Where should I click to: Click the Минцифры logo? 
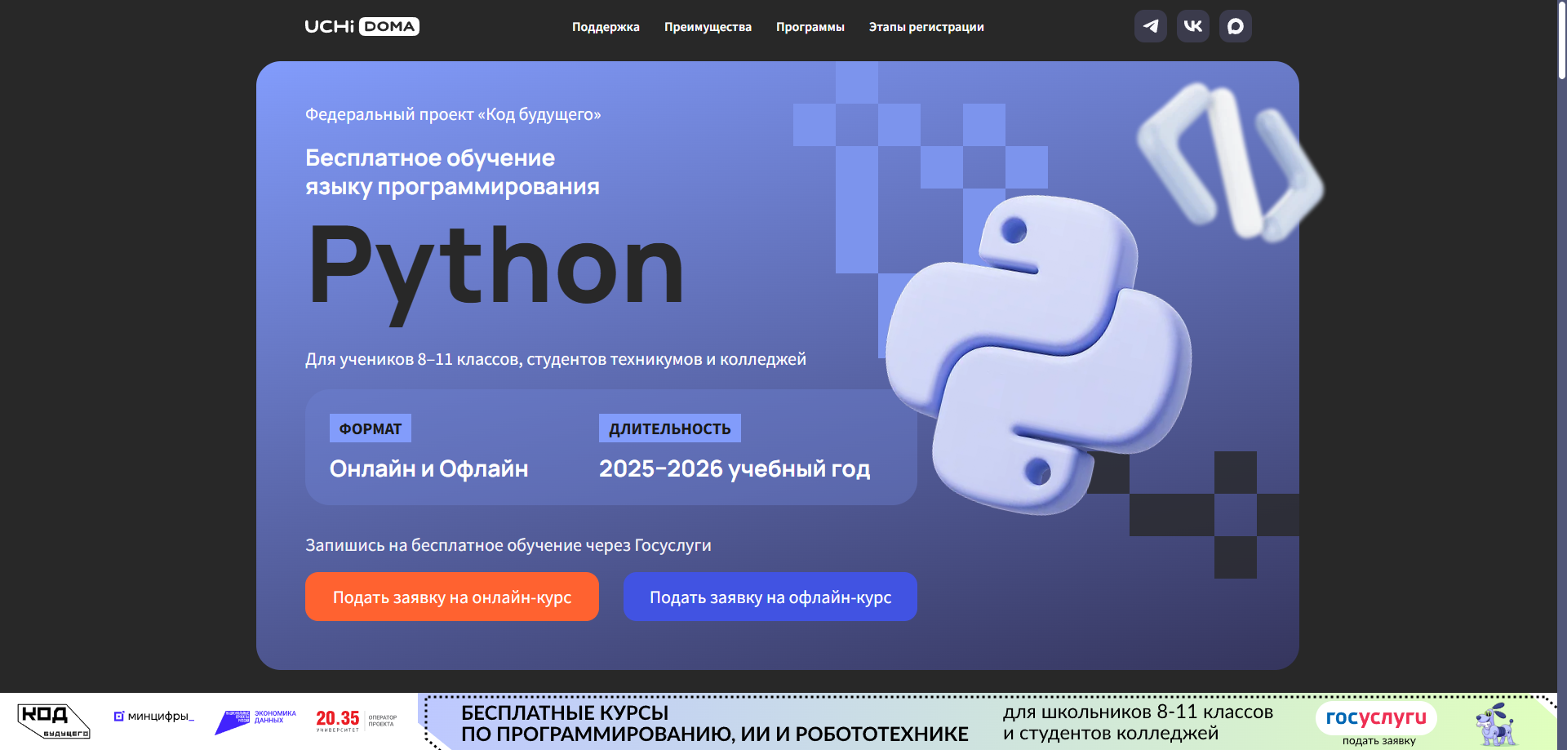(x=153, y=717)
